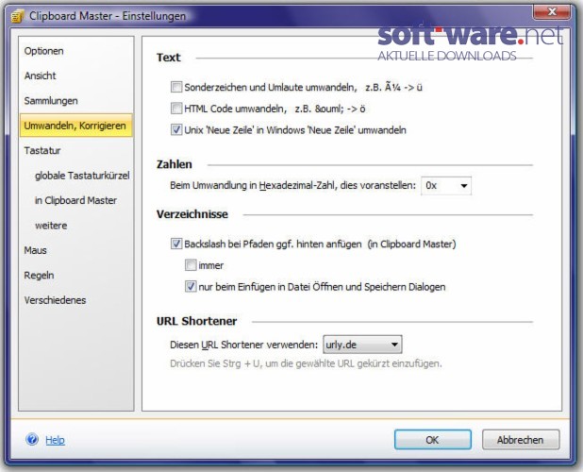Screen dimensions: 583x472
Task: Click the Zahlen section heading
Action: (x=175, y=164)
